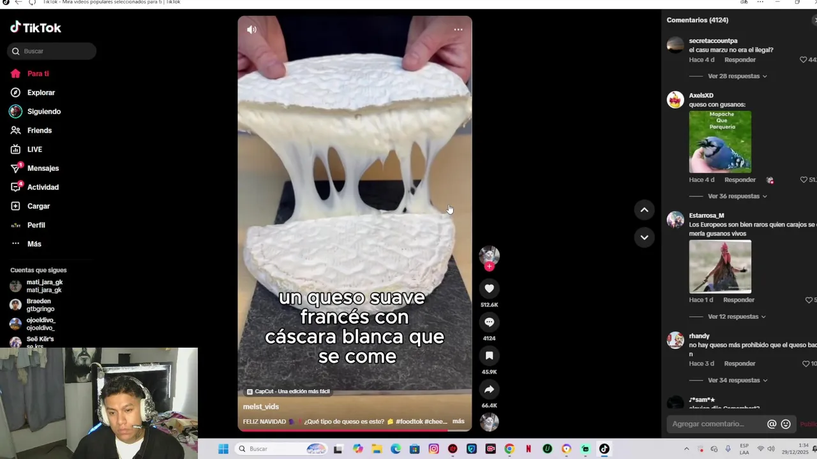Open rhandy's profile avatar
The height and width of the screenshot is (459, 817).
675,340
